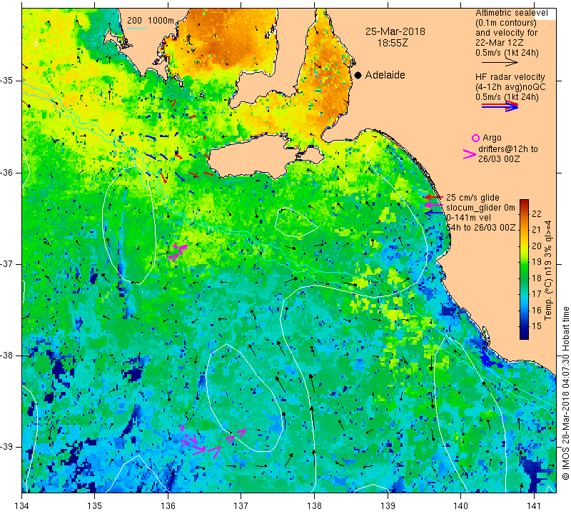Click the colorbar value 19
The image size is (571, 514).
[x=537, y=261]
